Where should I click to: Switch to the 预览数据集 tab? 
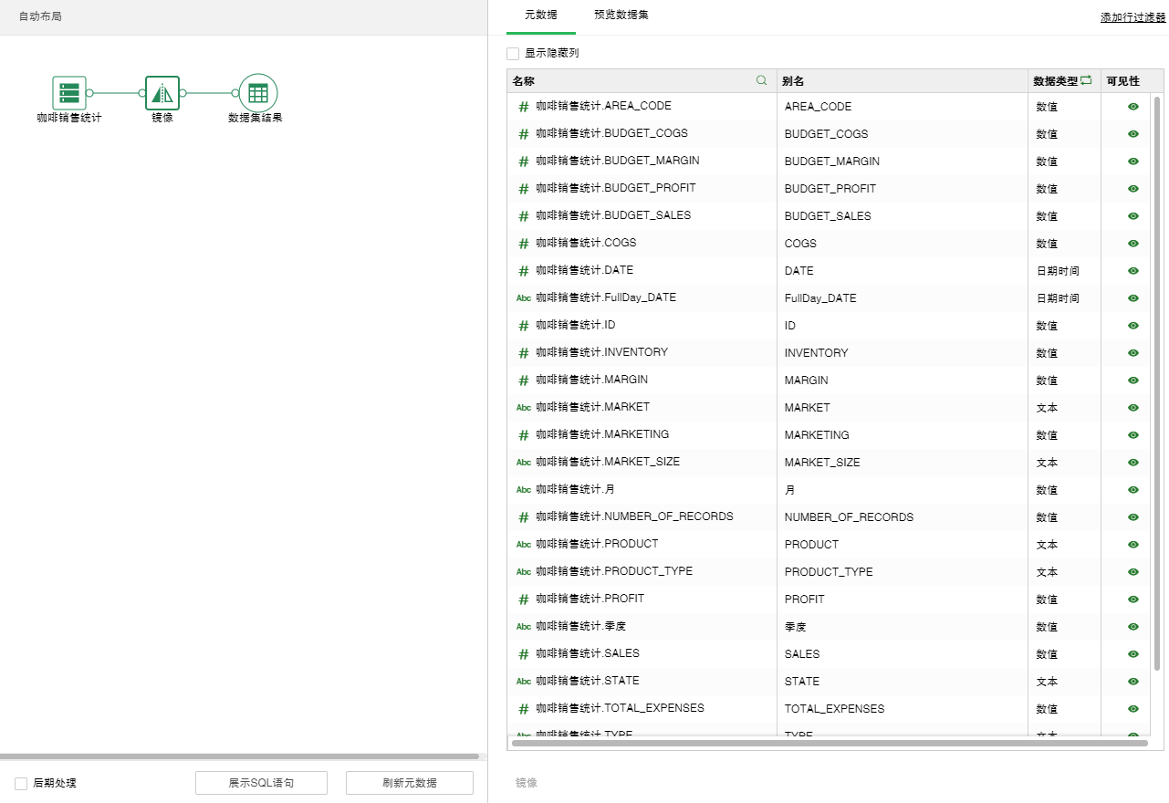coord(621,16)
